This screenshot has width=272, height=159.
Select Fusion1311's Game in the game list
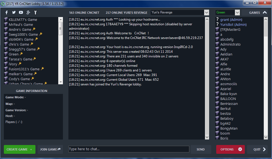click(31, 69)
